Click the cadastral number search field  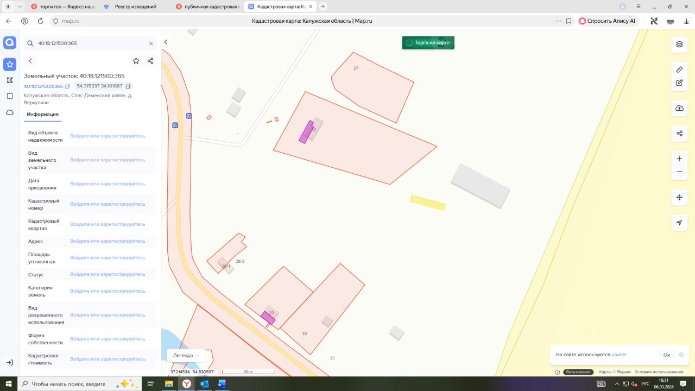click(x=91, y=43)
